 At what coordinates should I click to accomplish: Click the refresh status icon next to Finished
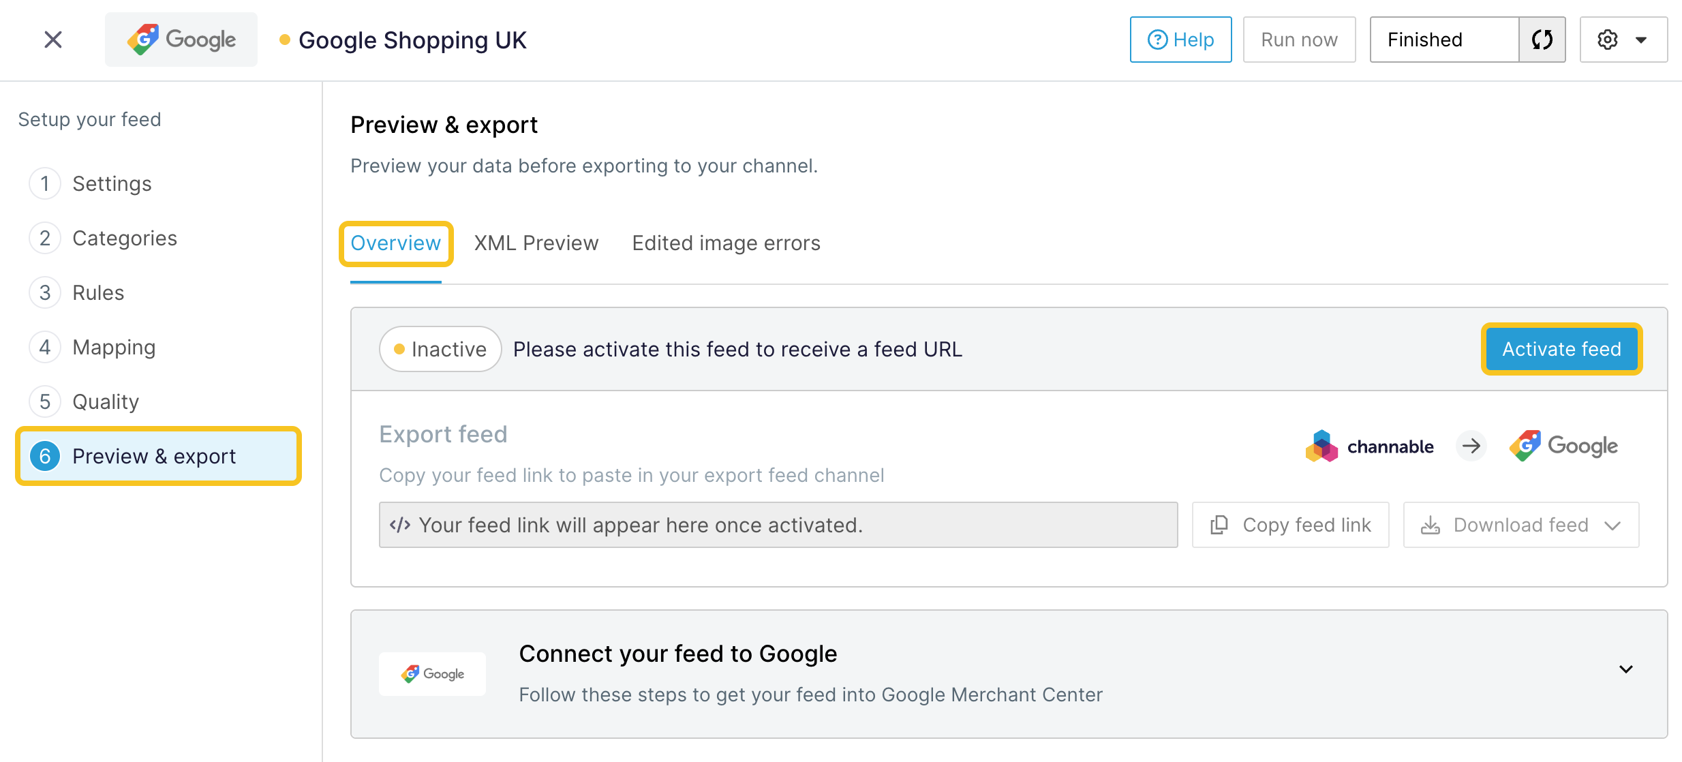1542,40
